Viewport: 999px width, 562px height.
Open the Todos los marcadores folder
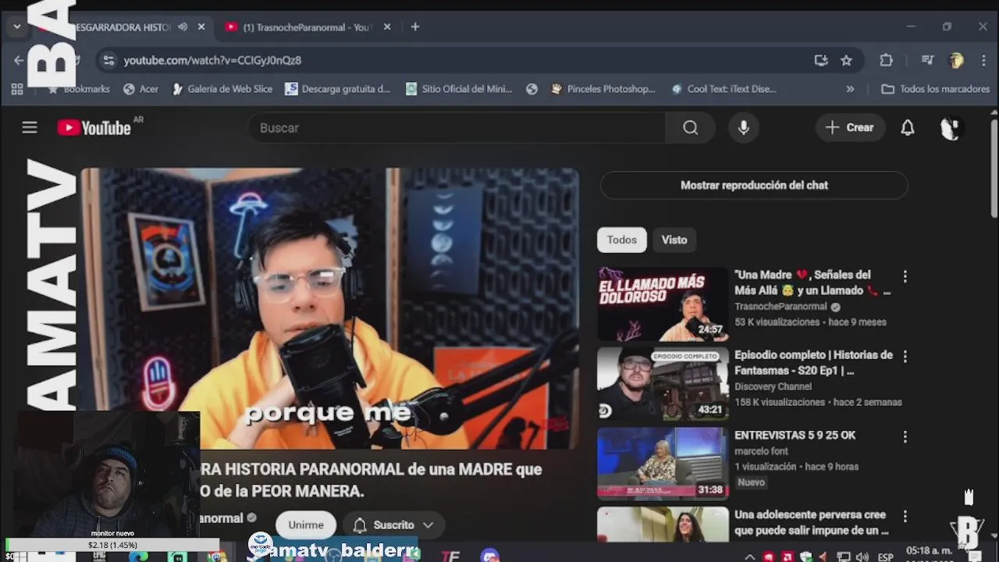(x=935, y=89)
